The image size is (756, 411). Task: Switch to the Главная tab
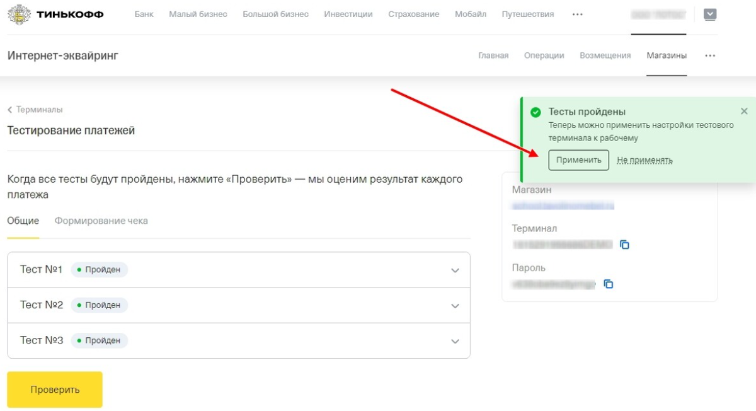493,55
